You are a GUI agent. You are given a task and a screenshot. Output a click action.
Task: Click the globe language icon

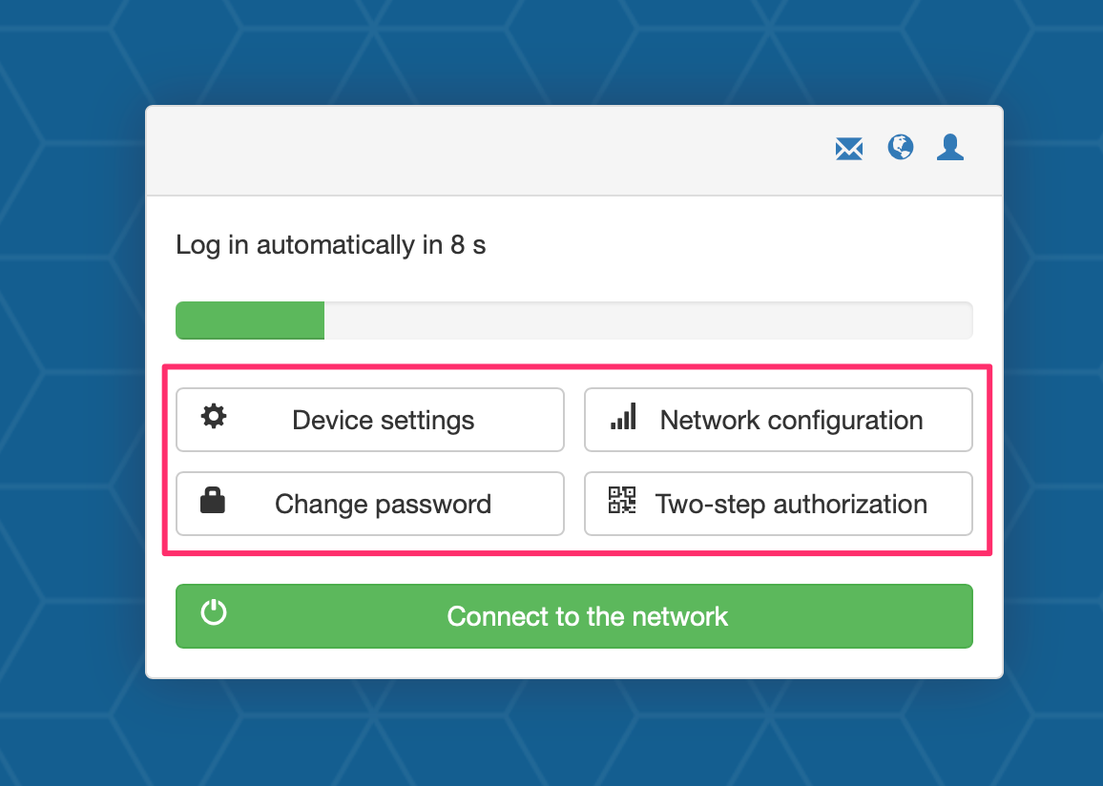click(x=901, y=148)
